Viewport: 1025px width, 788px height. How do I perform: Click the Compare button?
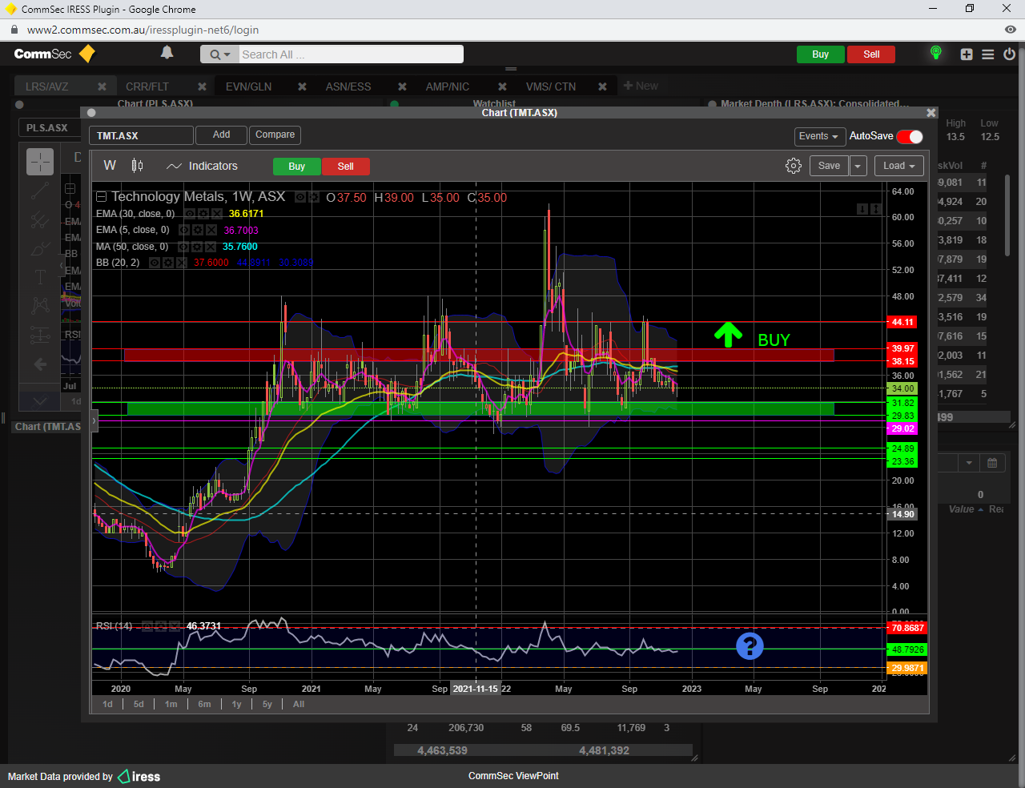pyautogui.click(x=275, y=135)
